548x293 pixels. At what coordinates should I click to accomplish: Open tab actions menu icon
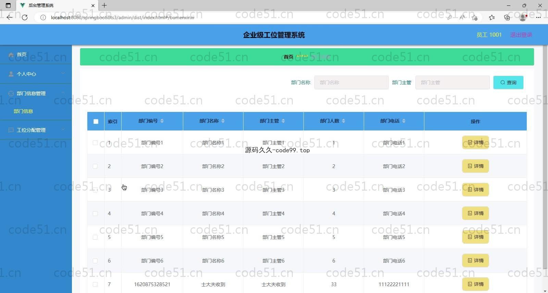tap(8, 5)
